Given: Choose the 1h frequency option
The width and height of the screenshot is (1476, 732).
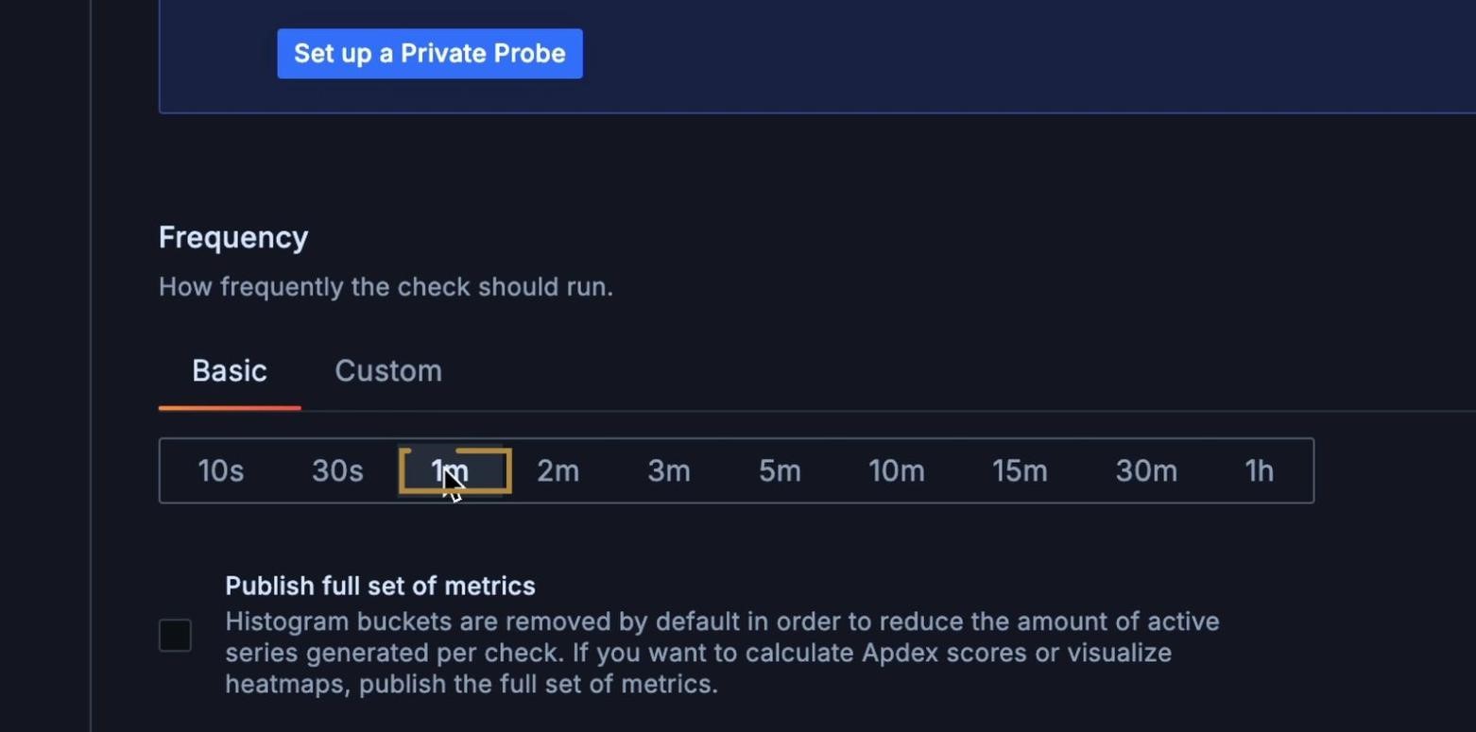Looking at the screenshot, I should coord(1259,470).
